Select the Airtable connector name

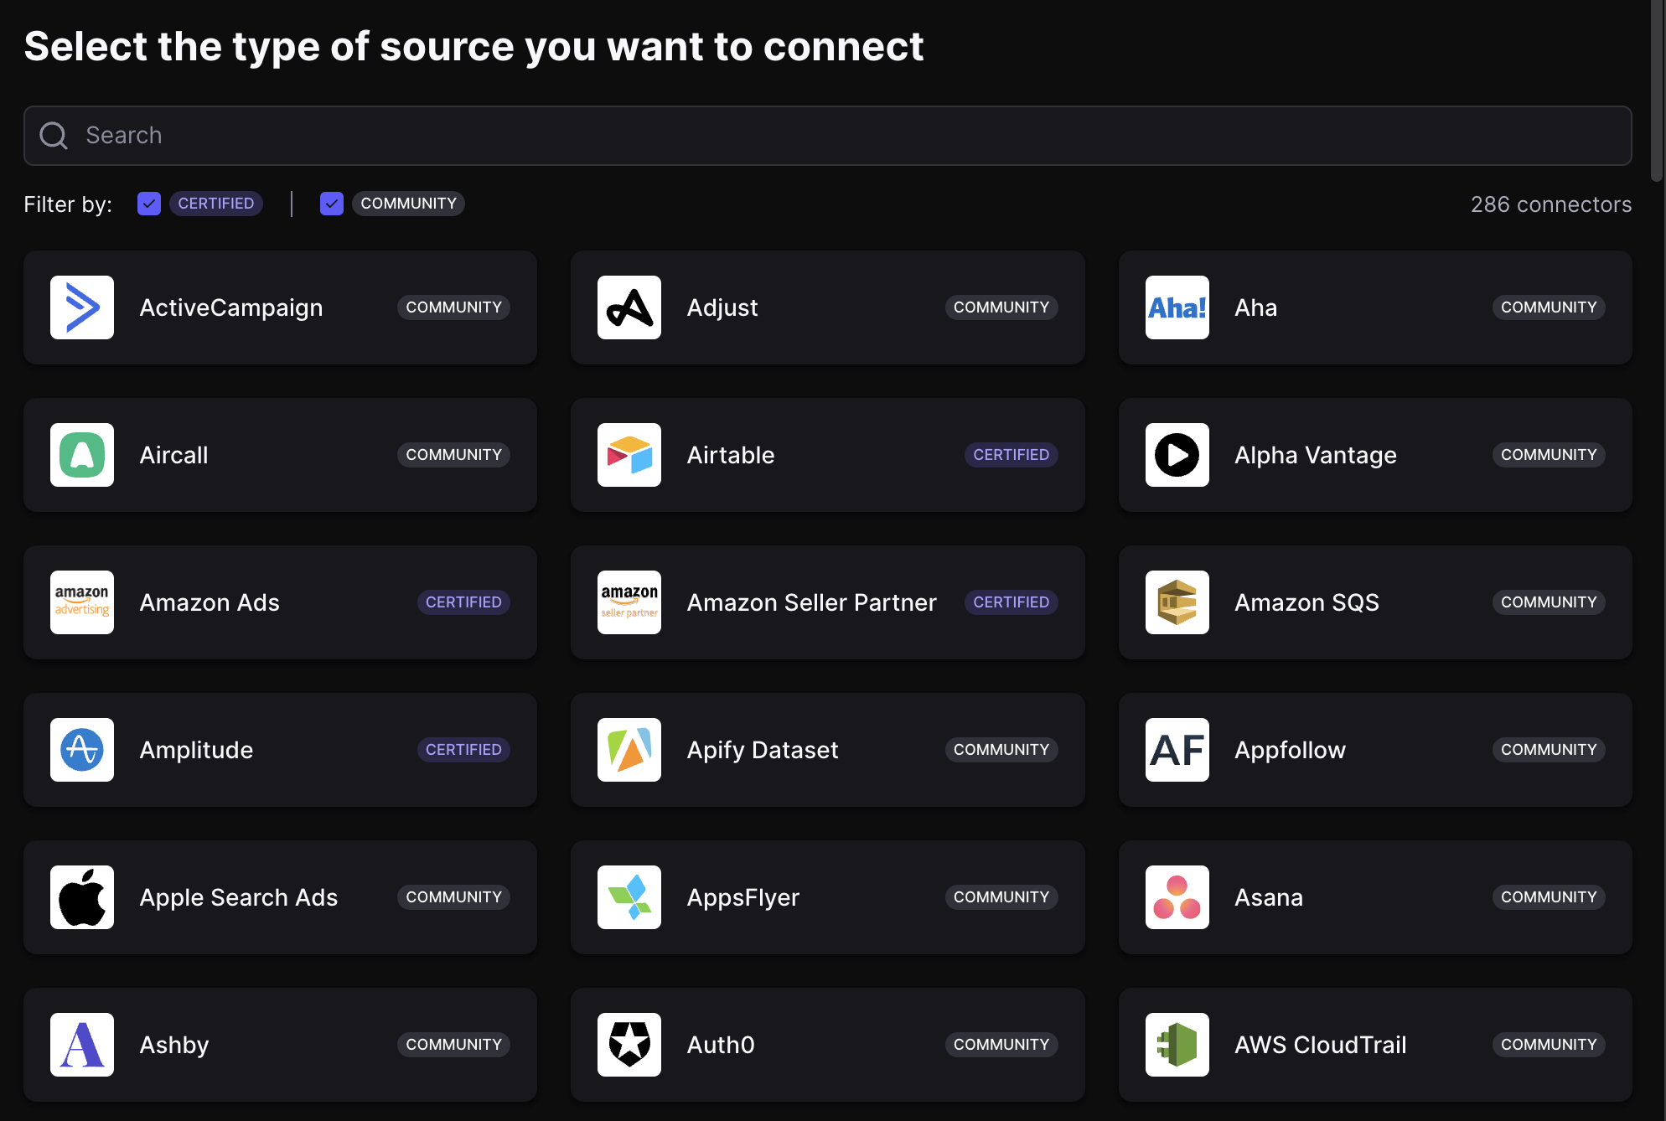click(731, 455)
